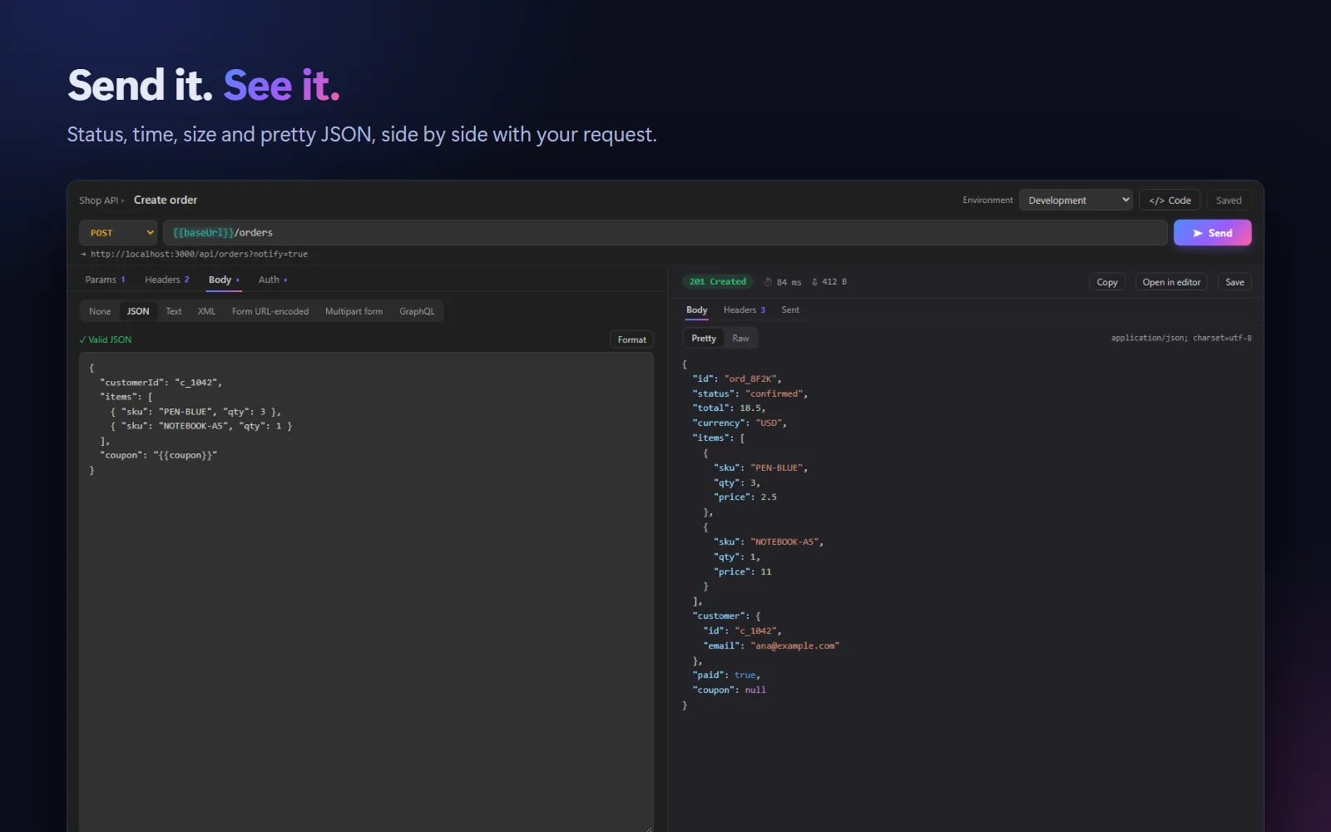Open the POST method dropdown
The image size is (1331, 832).
118,233
